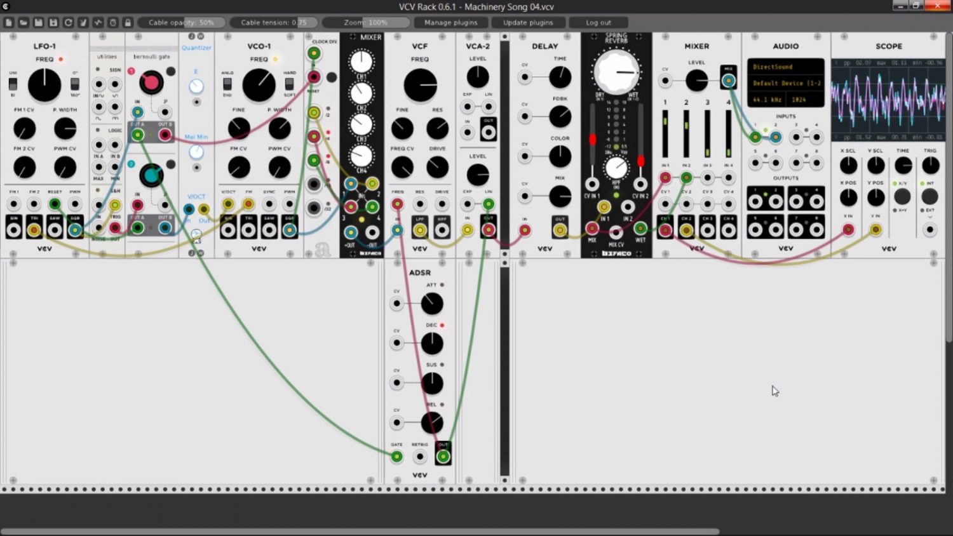The width and height of the screenshot is (953, 536).
Task: Click the New patch toolbar icon
Action: pyautogui.click(x=8, y=22)
